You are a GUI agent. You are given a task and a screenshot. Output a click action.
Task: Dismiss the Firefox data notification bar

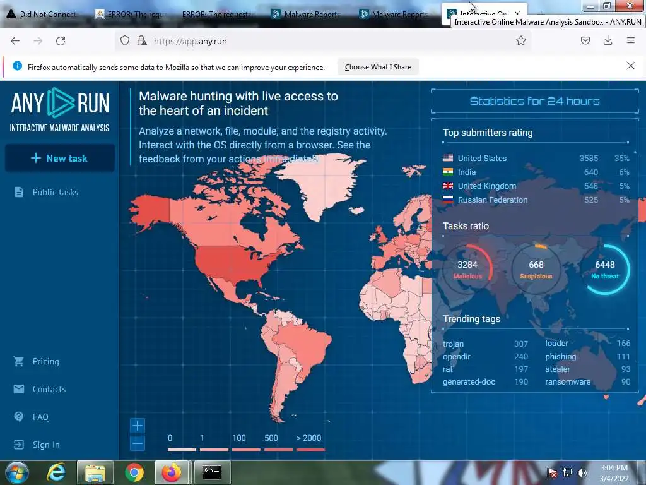pyautogui.click(x=631, y=66)
